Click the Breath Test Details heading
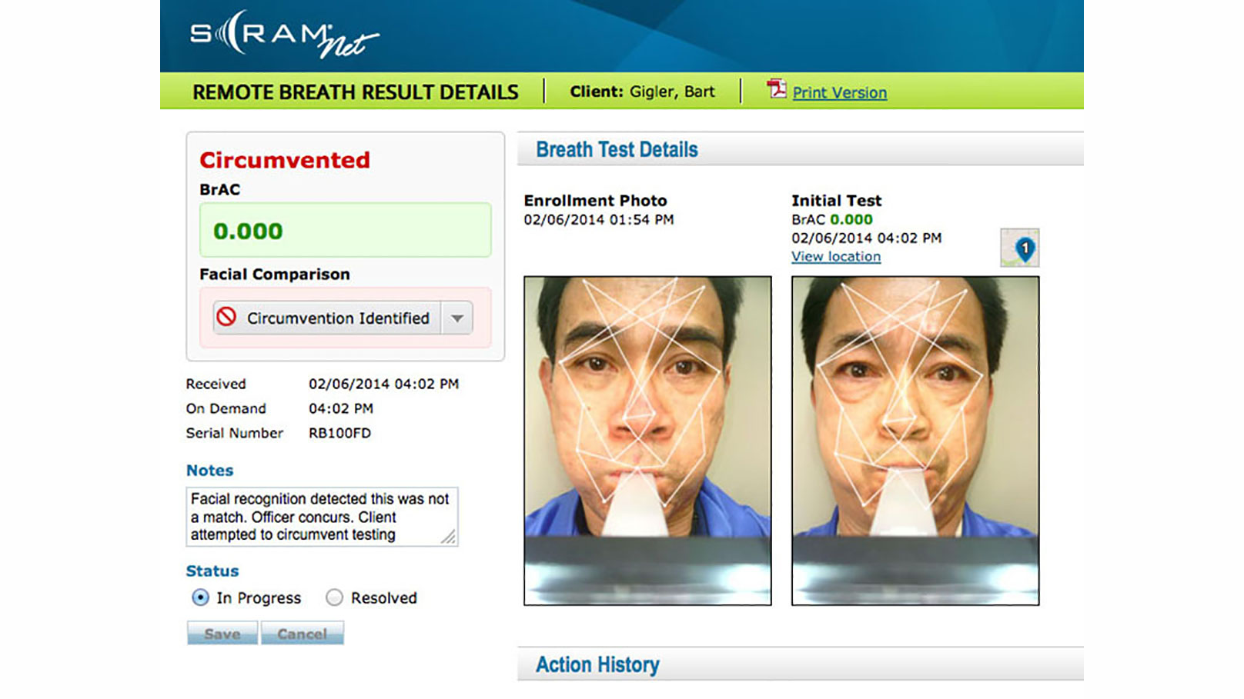 pyautogui.click(x=616, y=148)
